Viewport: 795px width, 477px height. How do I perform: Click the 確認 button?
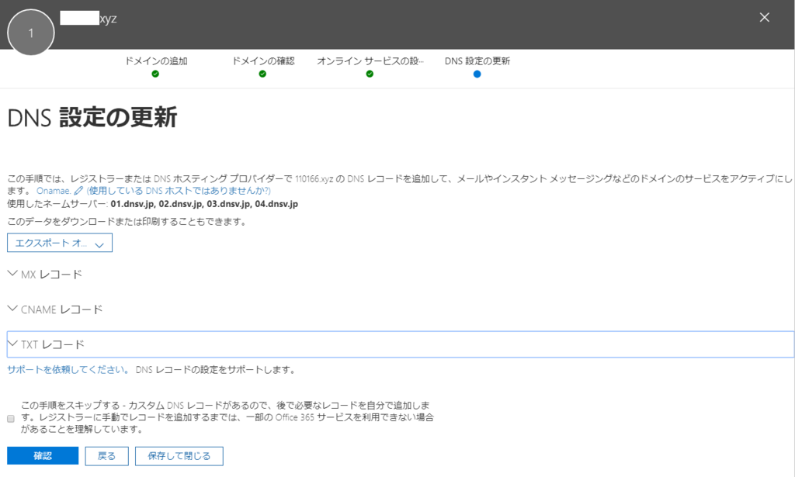pyautogui.click(x=43, y=456)
